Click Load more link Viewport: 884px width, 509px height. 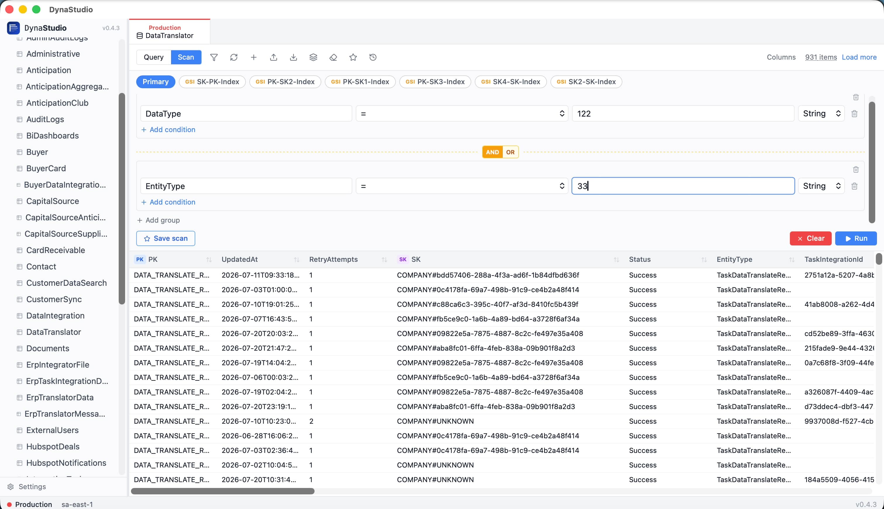(x=859, y=57)
